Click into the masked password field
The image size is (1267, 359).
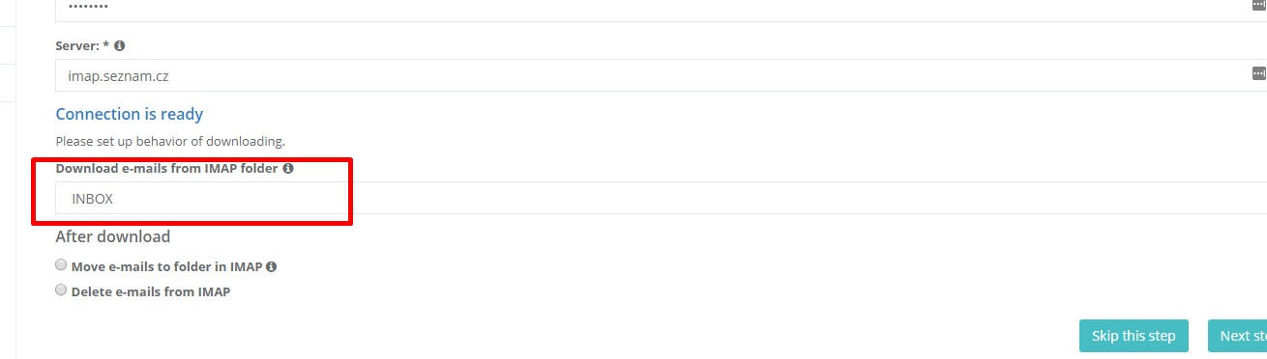661,8
